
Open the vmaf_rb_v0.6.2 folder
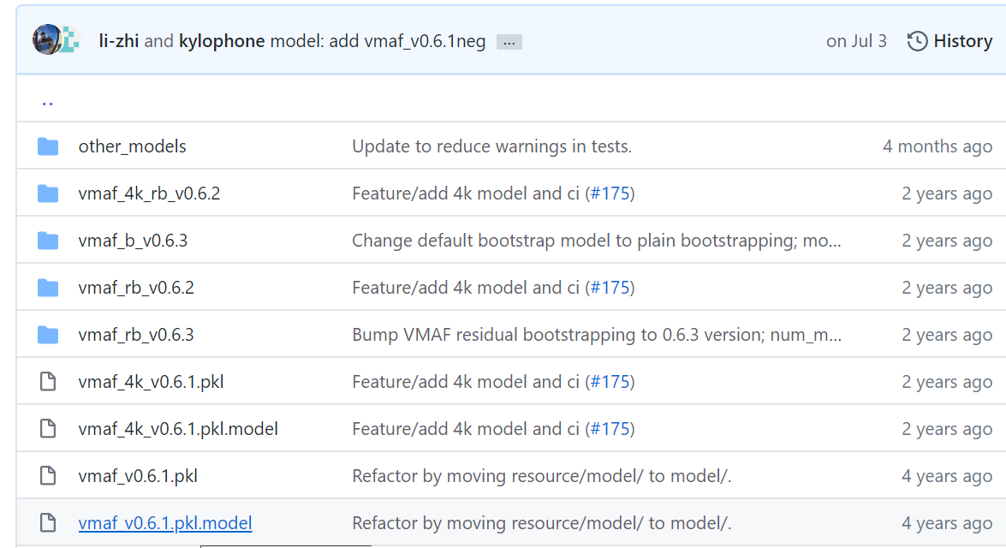(x=136, y=288)
